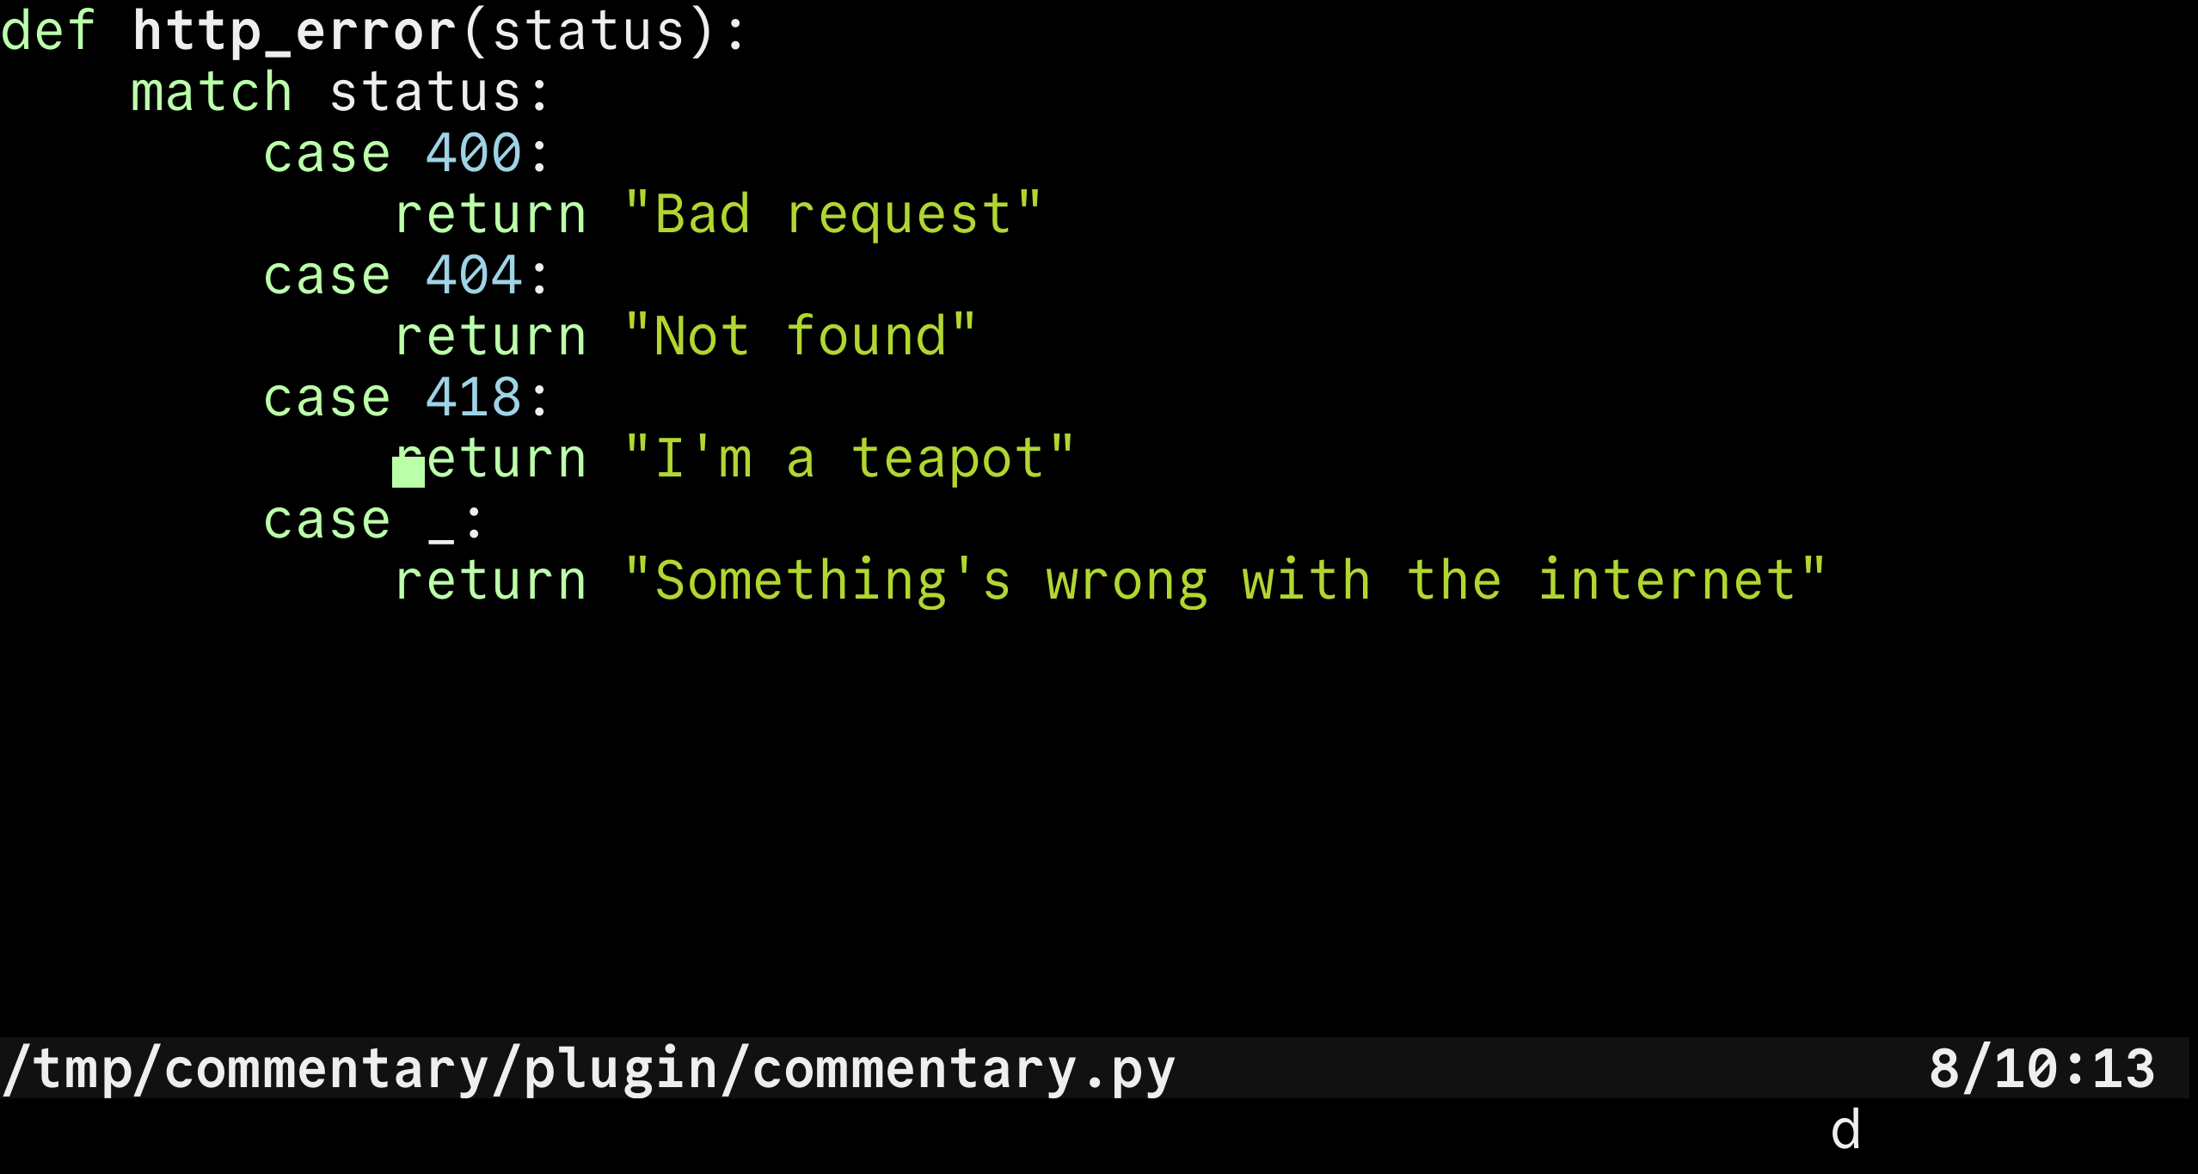Select the wildcard case _ pattern
This screenshot has width=2198, height=1174.
426,521
